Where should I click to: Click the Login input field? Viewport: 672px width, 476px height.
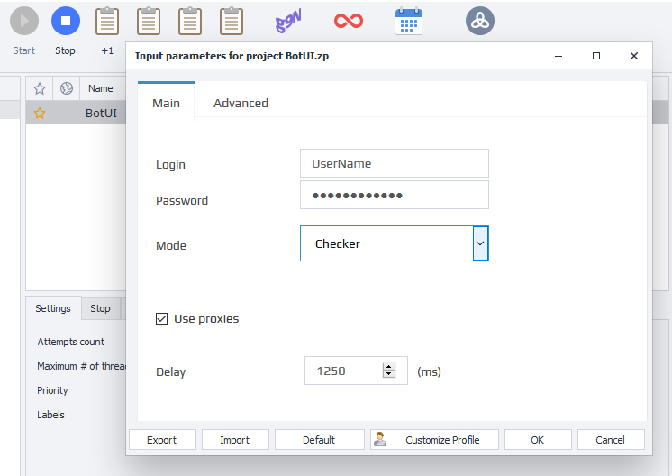pyautogui.click(x=394, y=163)
